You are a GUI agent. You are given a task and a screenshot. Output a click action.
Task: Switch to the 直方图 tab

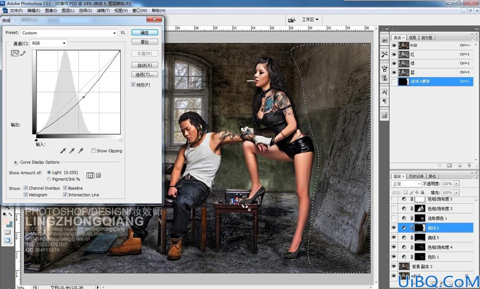427,37
